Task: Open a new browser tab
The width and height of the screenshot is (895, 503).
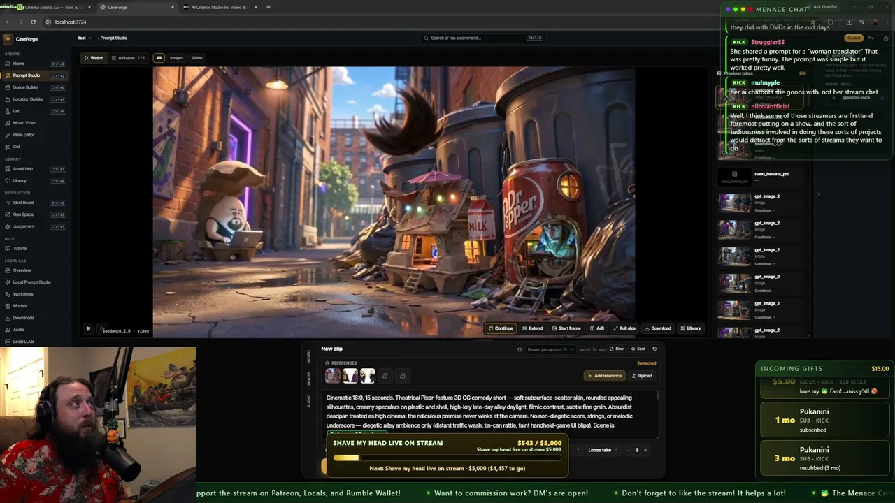Action: coord(268,7)
